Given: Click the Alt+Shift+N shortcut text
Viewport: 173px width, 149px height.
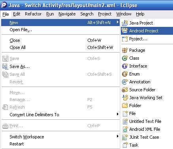Looking at the screenshot, I should [x=99, y=23].
